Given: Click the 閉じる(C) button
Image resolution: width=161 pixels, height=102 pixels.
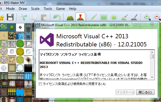Looking at the screenshot, I should [145, 92].
